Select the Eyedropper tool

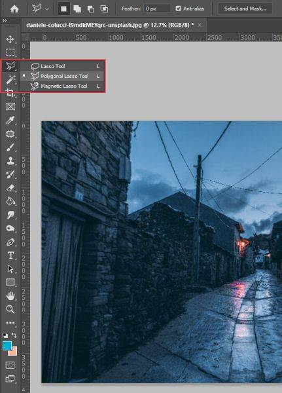[10, 121]
